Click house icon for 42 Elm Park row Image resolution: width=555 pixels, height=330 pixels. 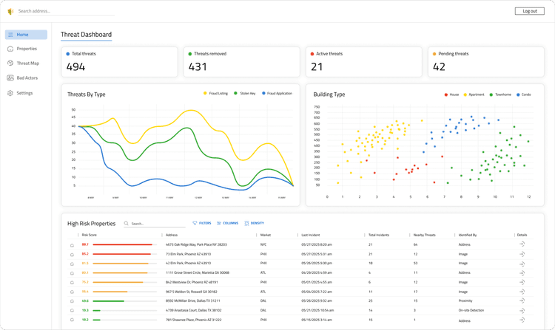click(x=72, y=264)
